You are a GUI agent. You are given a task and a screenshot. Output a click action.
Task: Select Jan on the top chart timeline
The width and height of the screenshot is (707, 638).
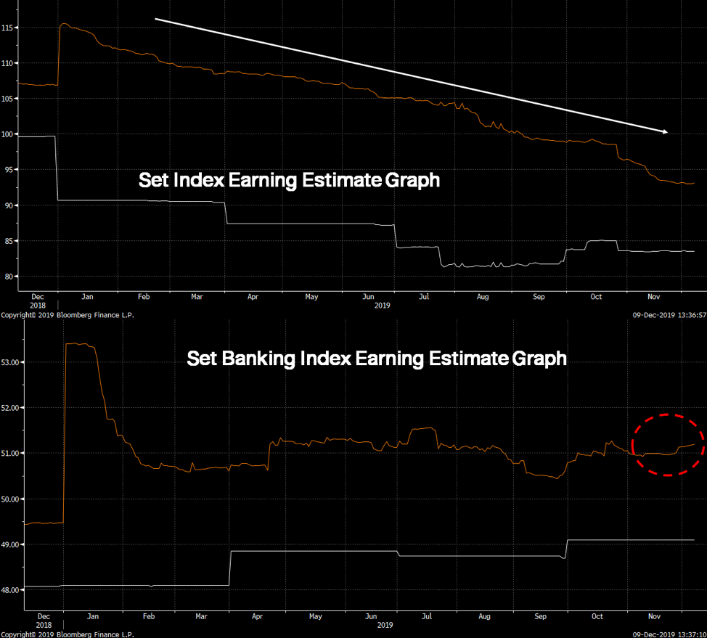pos(86,297)
